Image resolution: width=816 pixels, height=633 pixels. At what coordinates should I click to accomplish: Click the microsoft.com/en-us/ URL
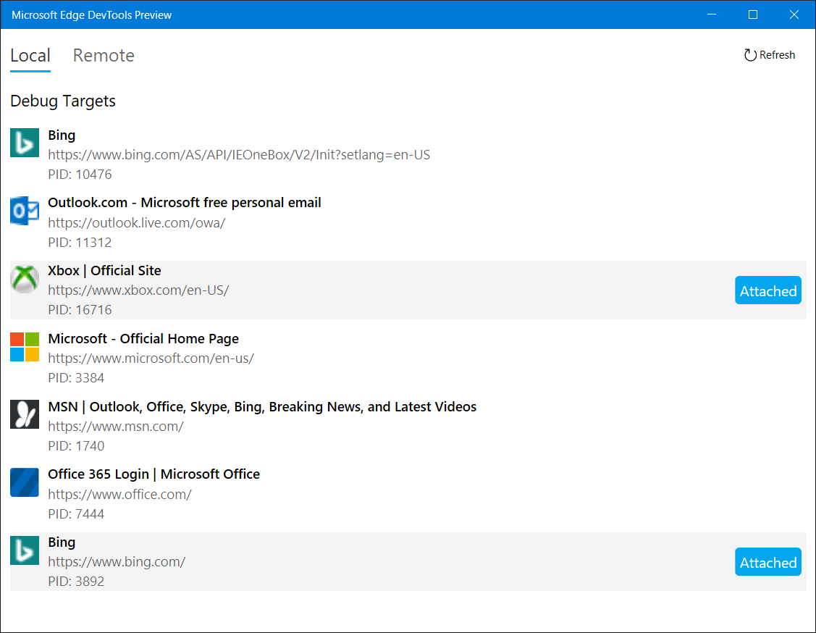(x=151, y=359)
